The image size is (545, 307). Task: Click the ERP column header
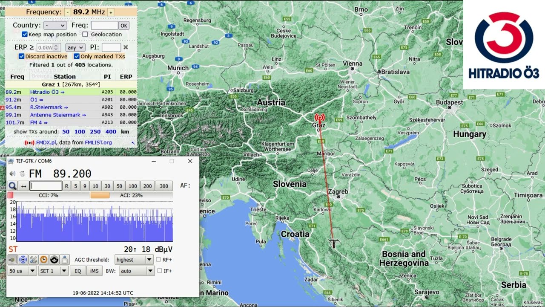(126, 77)
